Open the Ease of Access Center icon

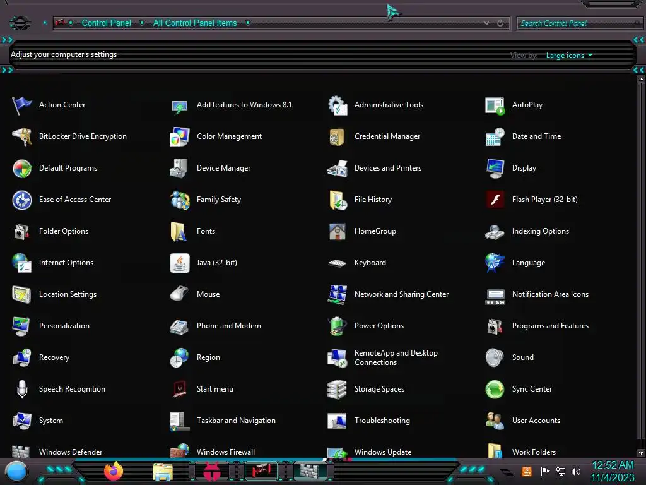pyautogui.click(x=22, y=200)
